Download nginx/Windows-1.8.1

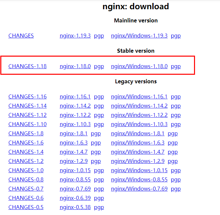click(138, 134)
